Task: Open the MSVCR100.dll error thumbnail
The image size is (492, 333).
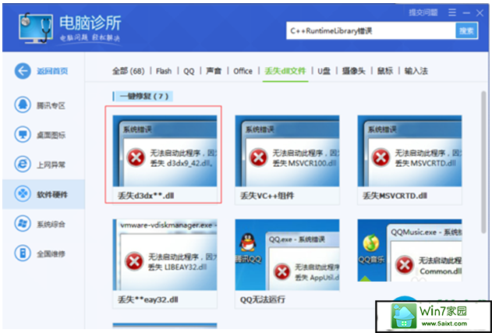Action: point(287,151)
